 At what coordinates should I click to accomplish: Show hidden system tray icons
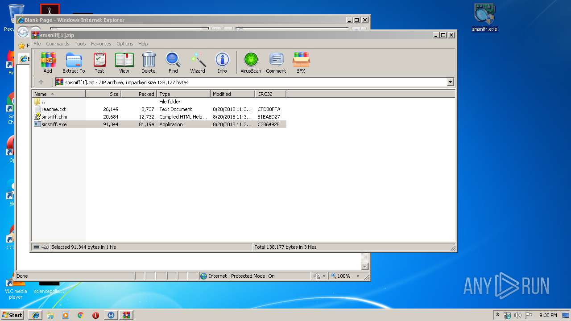coord(498,315)
